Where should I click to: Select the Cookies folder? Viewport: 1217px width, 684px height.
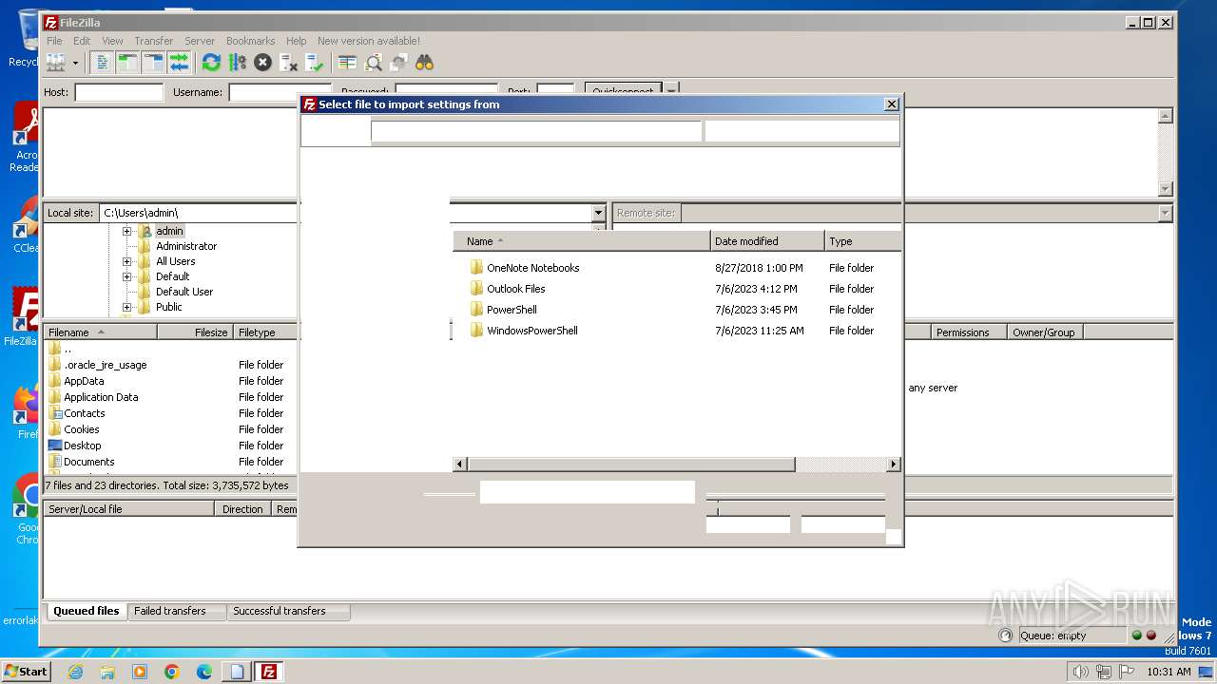coord(81,429)
